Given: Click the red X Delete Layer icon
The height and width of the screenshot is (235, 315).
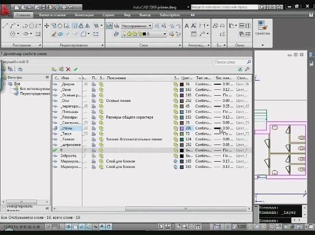Looking at the screenshot, I should coord(68,69).
